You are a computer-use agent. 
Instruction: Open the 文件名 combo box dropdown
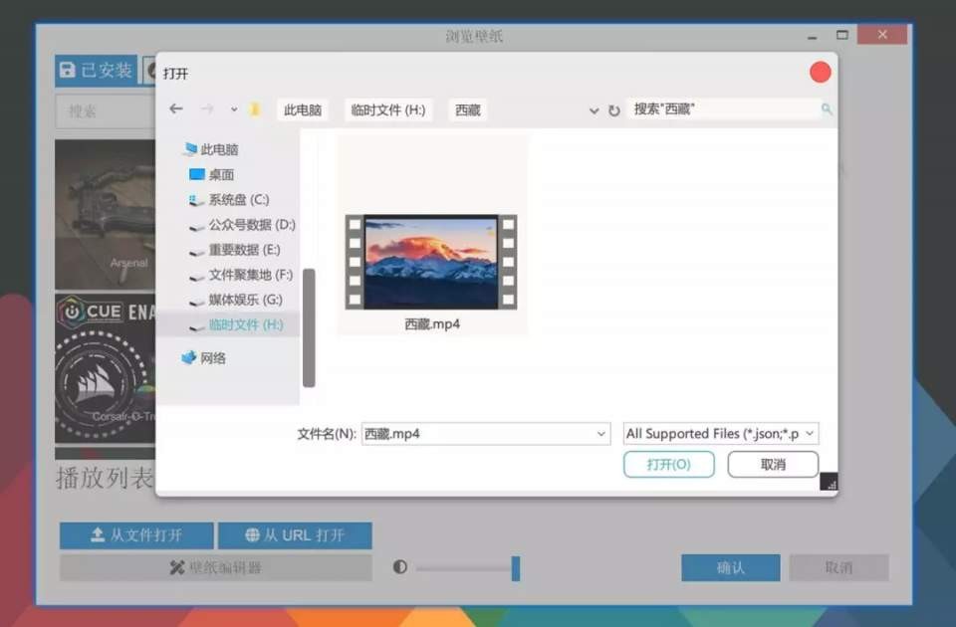[600, 434]
